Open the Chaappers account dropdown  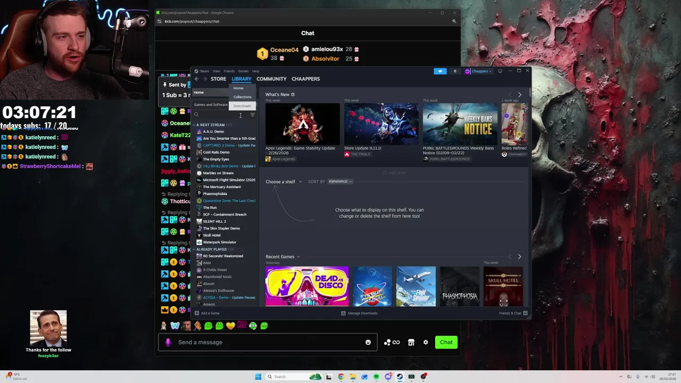click(479, 71)
